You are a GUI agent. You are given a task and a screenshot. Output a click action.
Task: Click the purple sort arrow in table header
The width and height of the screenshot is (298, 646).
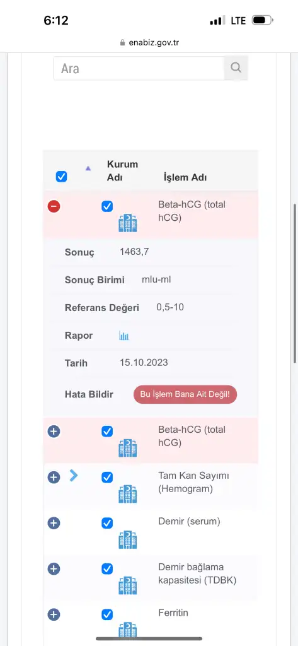click(x=88, y=168)
